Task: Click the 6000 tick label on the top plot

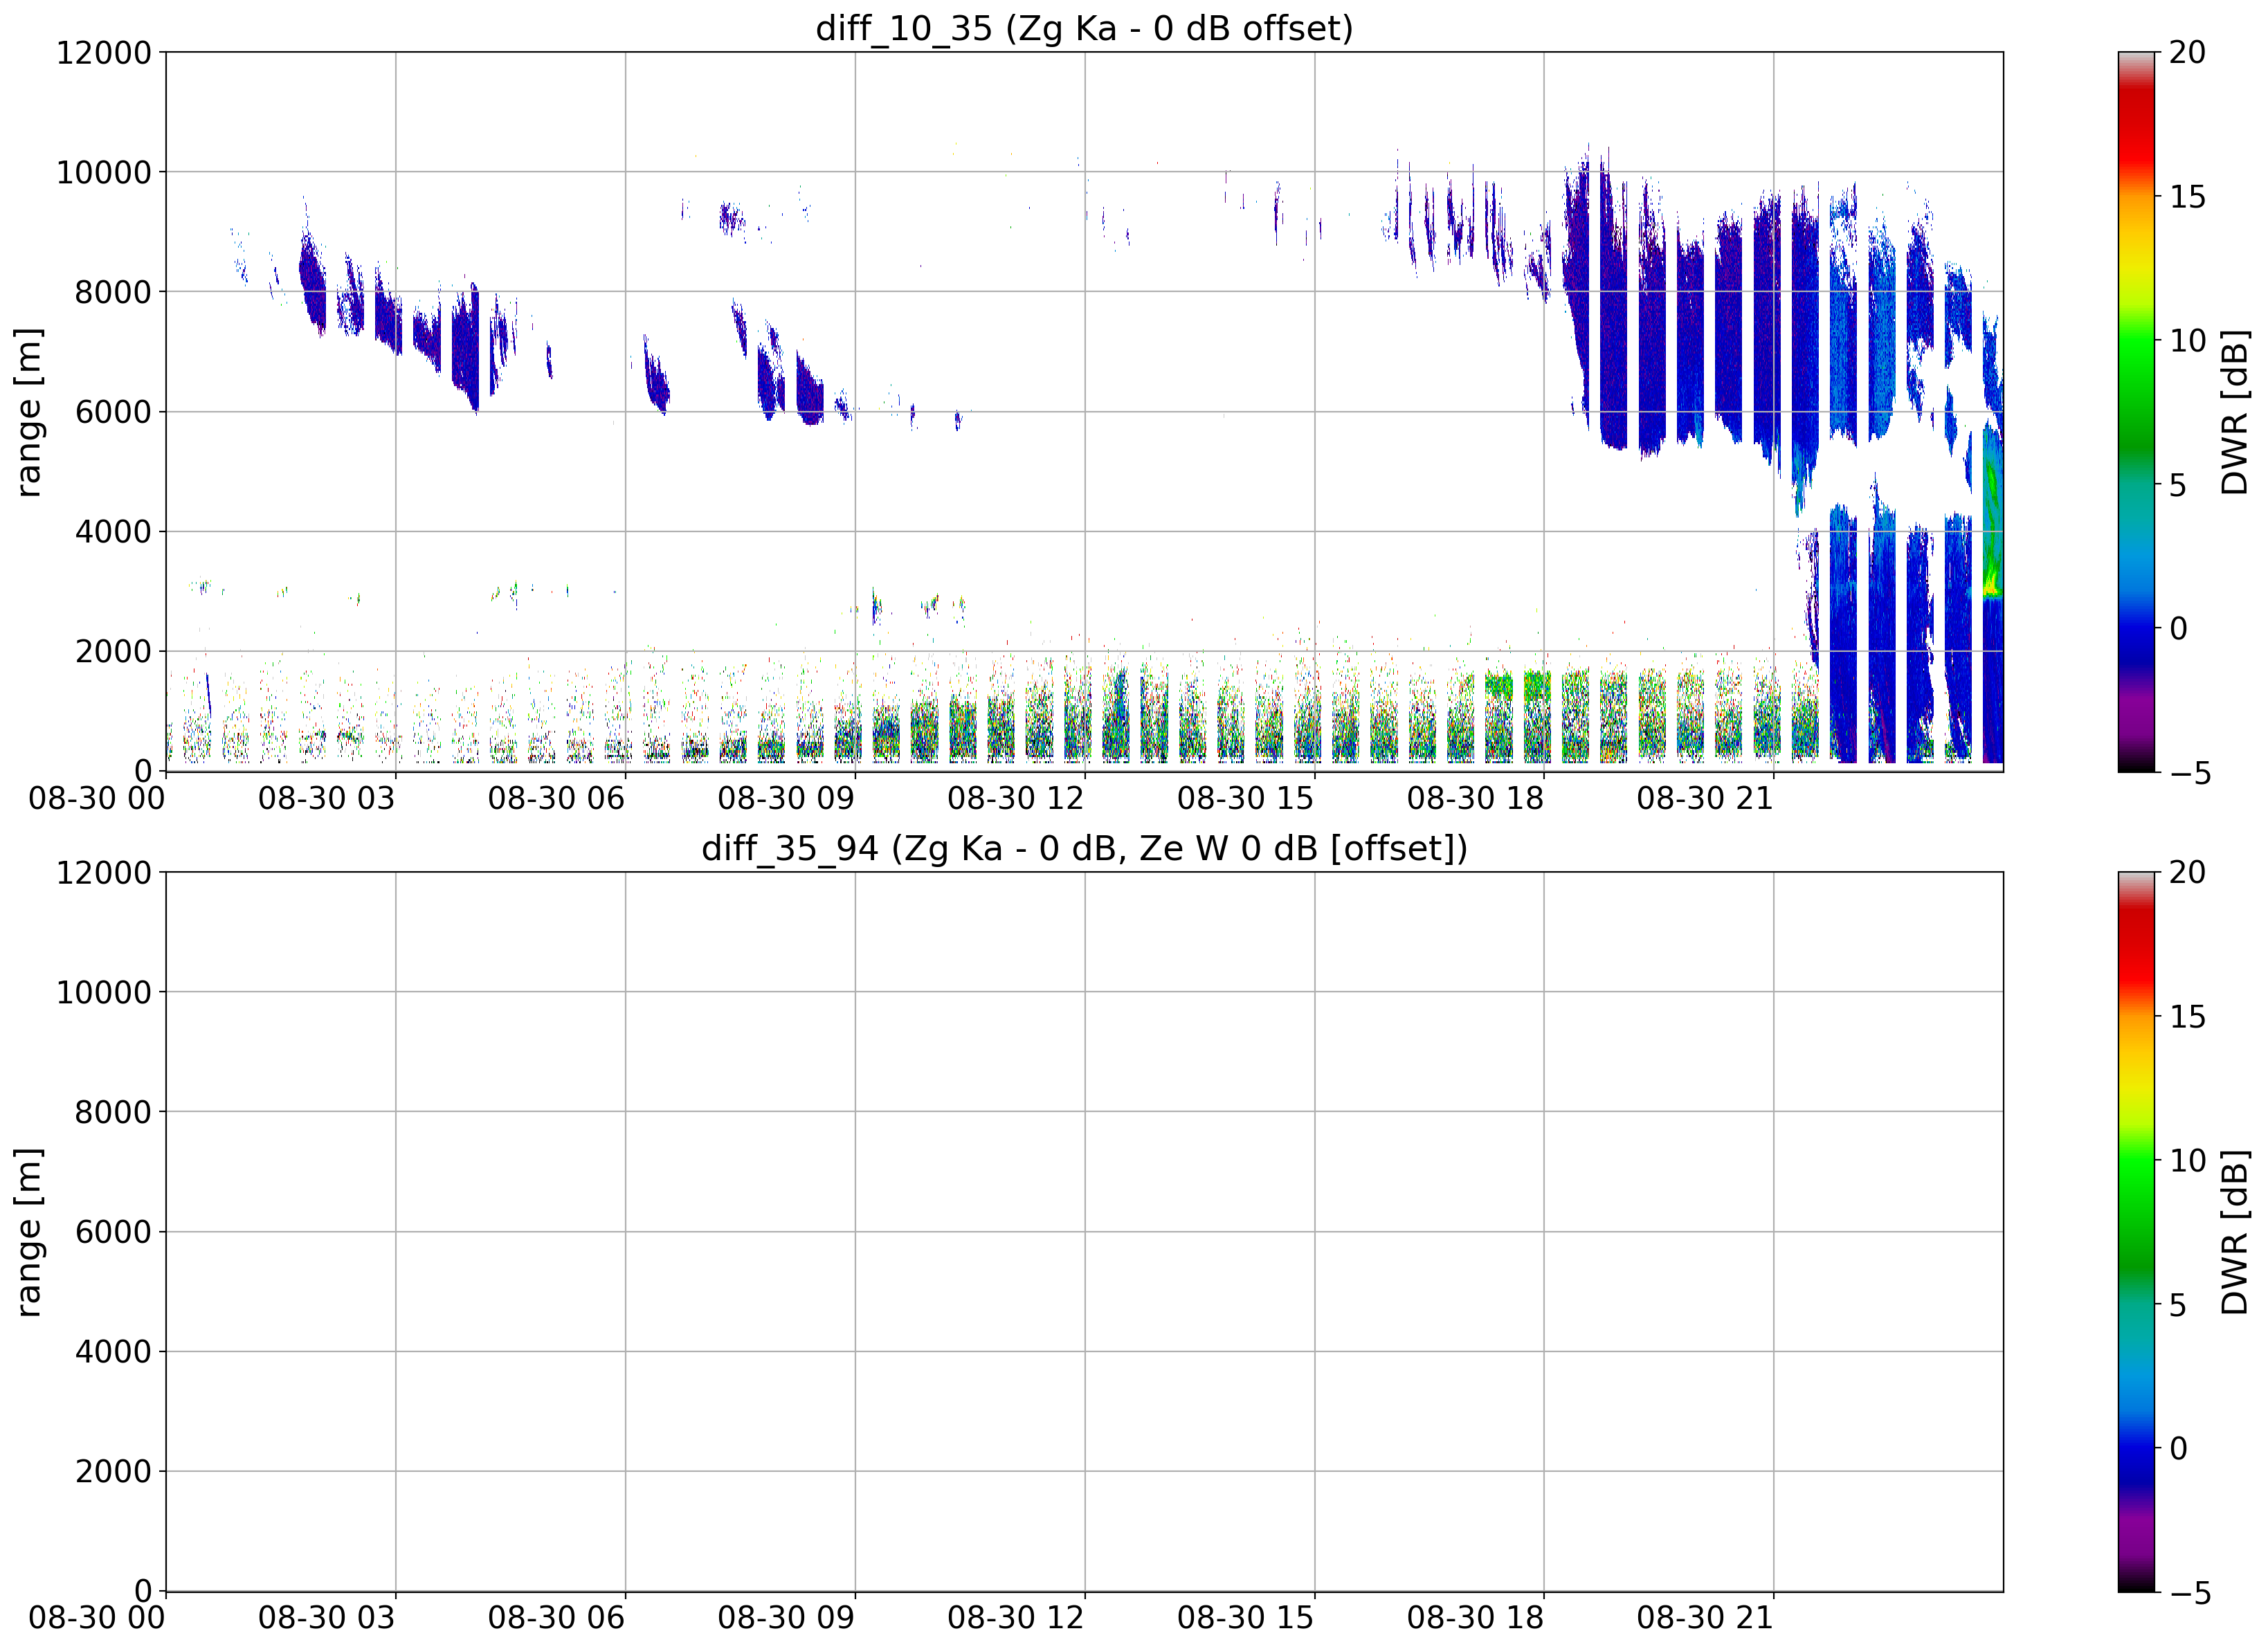Action: click(x=113, y=412)
